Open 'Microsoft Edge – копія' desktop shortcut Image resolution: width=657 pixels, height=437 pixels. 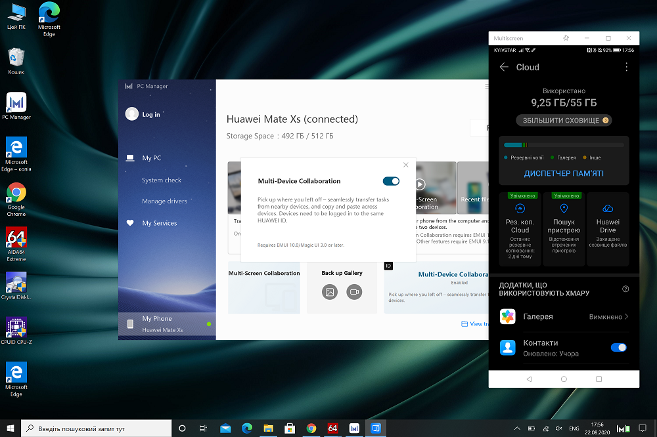[16, 154]
